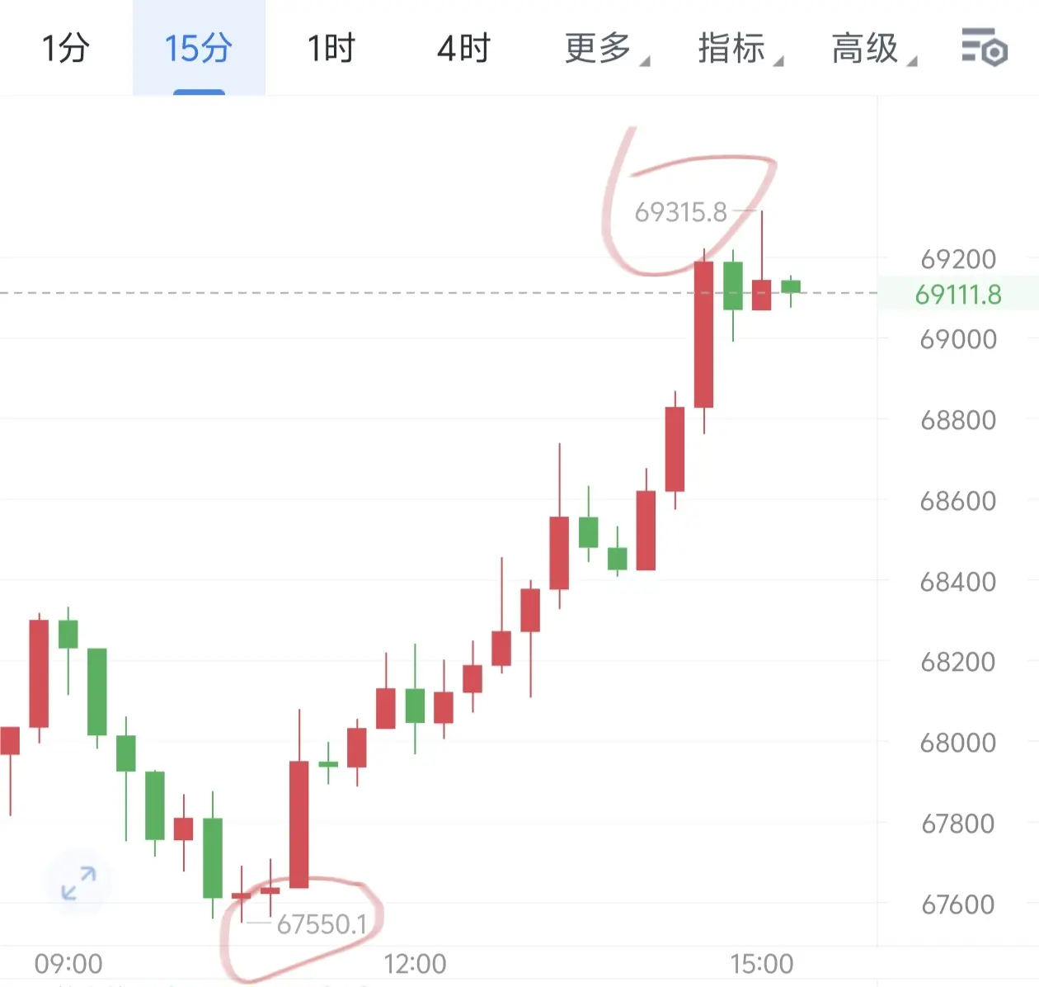This screenshot has height=987, width=1039.
Task: Click the low price marker 67550.1
Action: [322, 924]
